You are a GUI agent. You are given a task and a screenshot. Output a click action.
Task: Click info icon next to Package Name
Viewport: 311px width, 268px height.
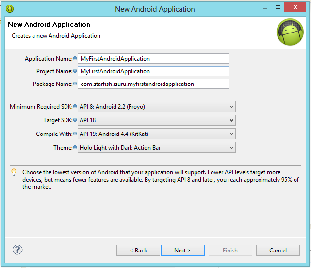75,84
